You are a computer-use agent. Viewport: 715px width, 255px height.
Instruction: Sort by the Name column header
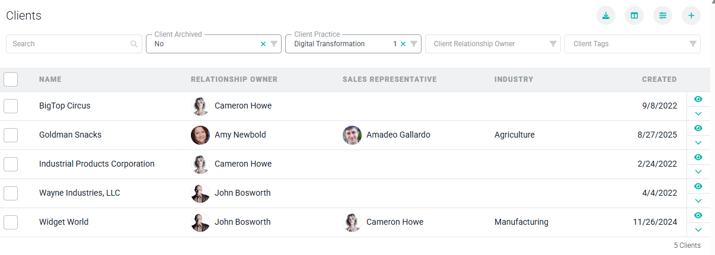click(50, 79)
